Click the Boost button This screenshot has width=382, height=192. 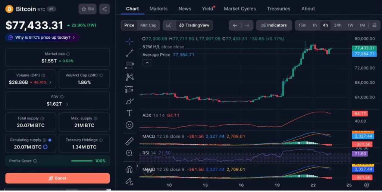(57, 178)
